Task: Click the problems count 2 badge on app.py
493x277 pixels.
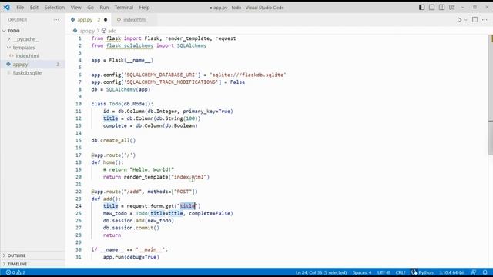Action: (58, 65)
